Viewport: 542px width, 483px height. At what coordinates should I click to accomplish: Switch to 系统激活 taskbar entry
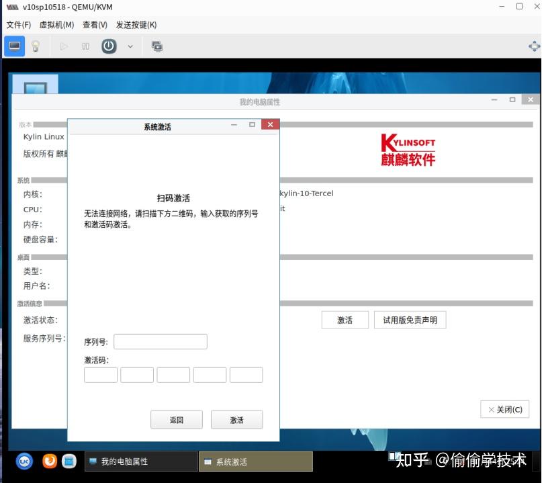[256, 462]
